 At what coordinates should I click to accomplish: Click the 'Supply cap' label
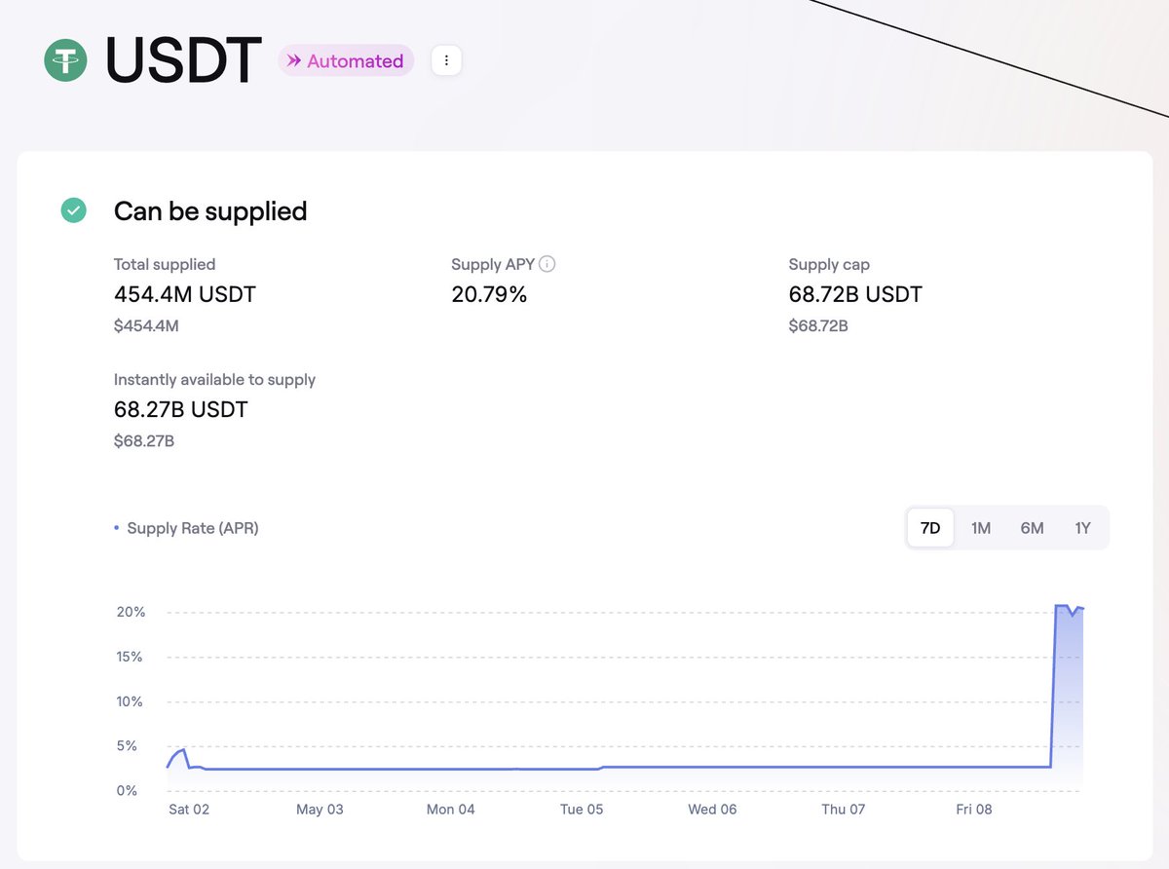[829, 264]
